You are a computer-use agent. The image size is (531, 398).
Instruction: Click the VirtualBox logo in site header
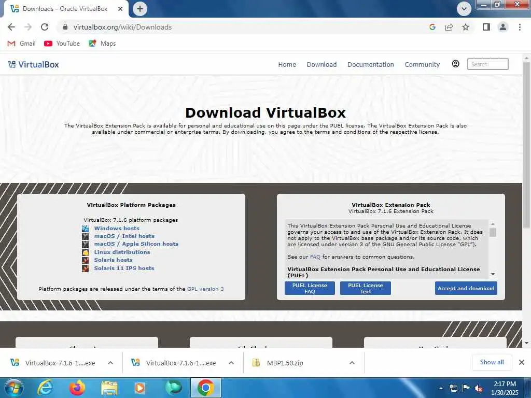pos(34,65)
